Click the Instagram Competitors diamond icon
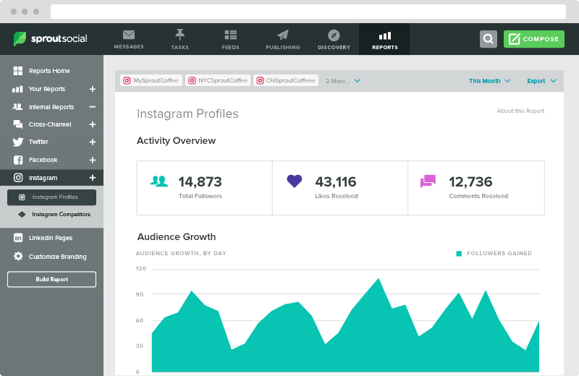Image resolution: width=579 pixels, height=376 pixels. click(22, 214)
